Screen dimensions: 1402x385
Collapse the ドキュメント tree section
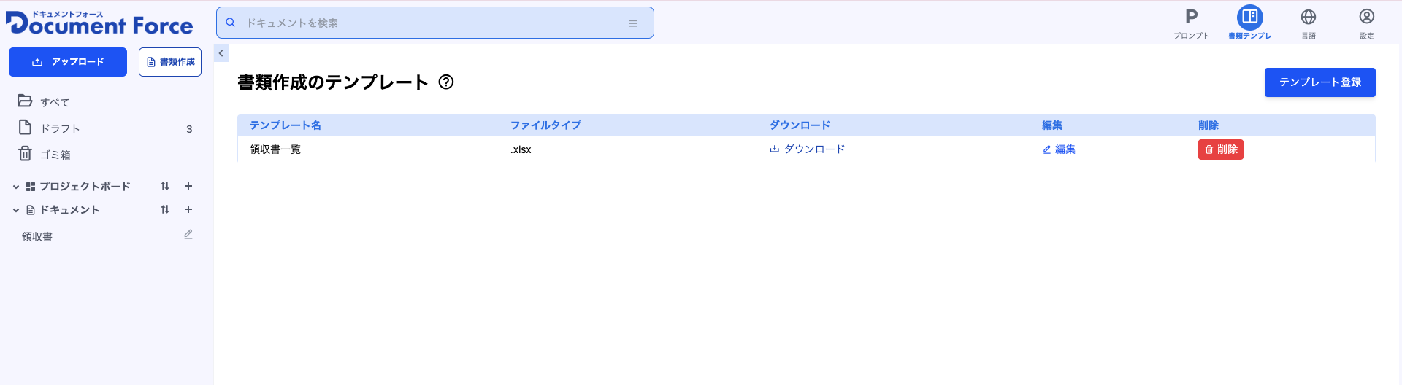tap(16, 211)
